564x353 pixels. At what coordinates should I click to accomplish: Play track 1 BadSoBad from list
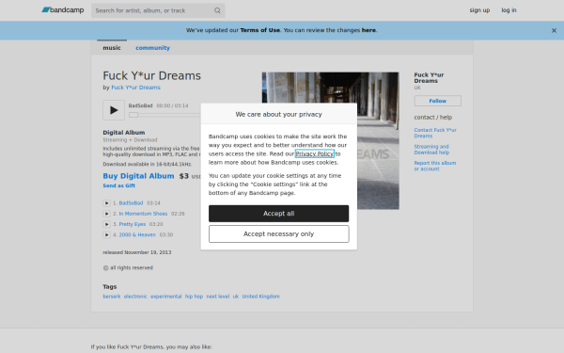point(106,203)
